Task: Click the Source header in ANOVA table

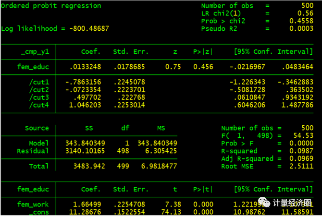Action: [37, 128]
